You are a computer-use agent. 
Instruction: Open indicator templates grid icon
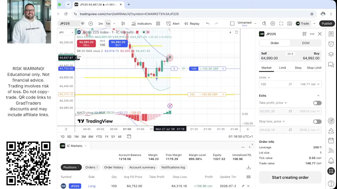(x=158, y=24)
